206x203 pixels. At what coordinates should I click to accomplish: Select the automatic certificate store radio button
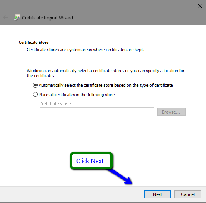(35, 85)
